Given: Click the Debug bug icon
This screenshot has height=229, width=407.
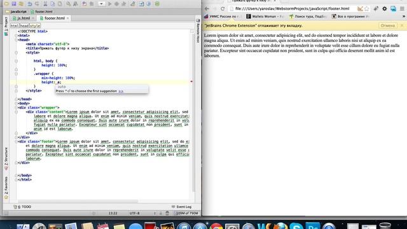Looking at the screenshot, I should tap(116, 4).
